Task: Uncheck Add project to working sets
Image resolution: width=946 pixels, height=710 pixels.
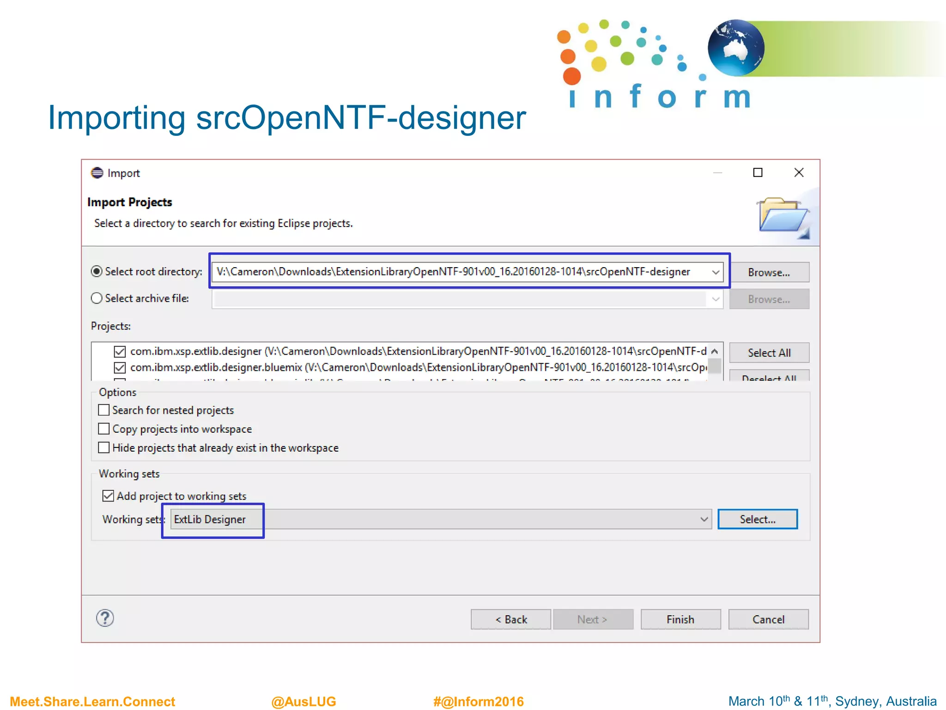Action: [x=108, y=496]
